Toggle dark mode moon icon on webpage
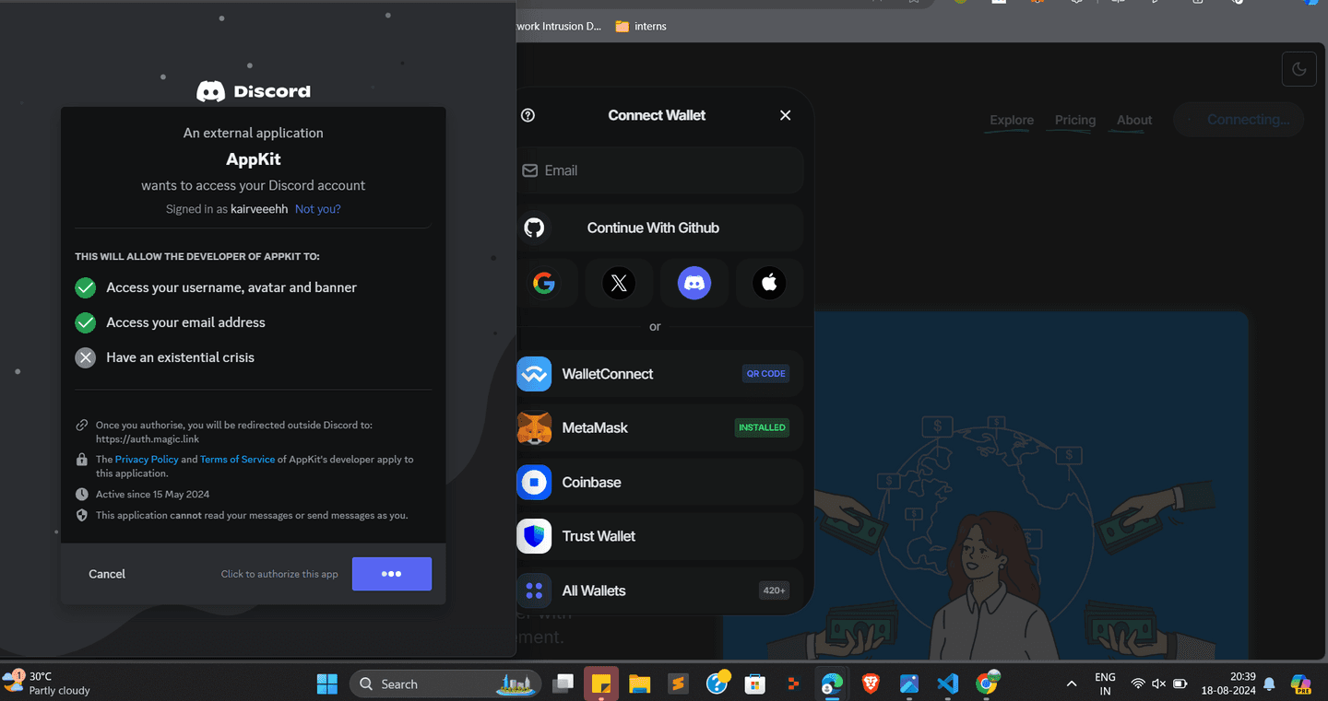 1299,69
